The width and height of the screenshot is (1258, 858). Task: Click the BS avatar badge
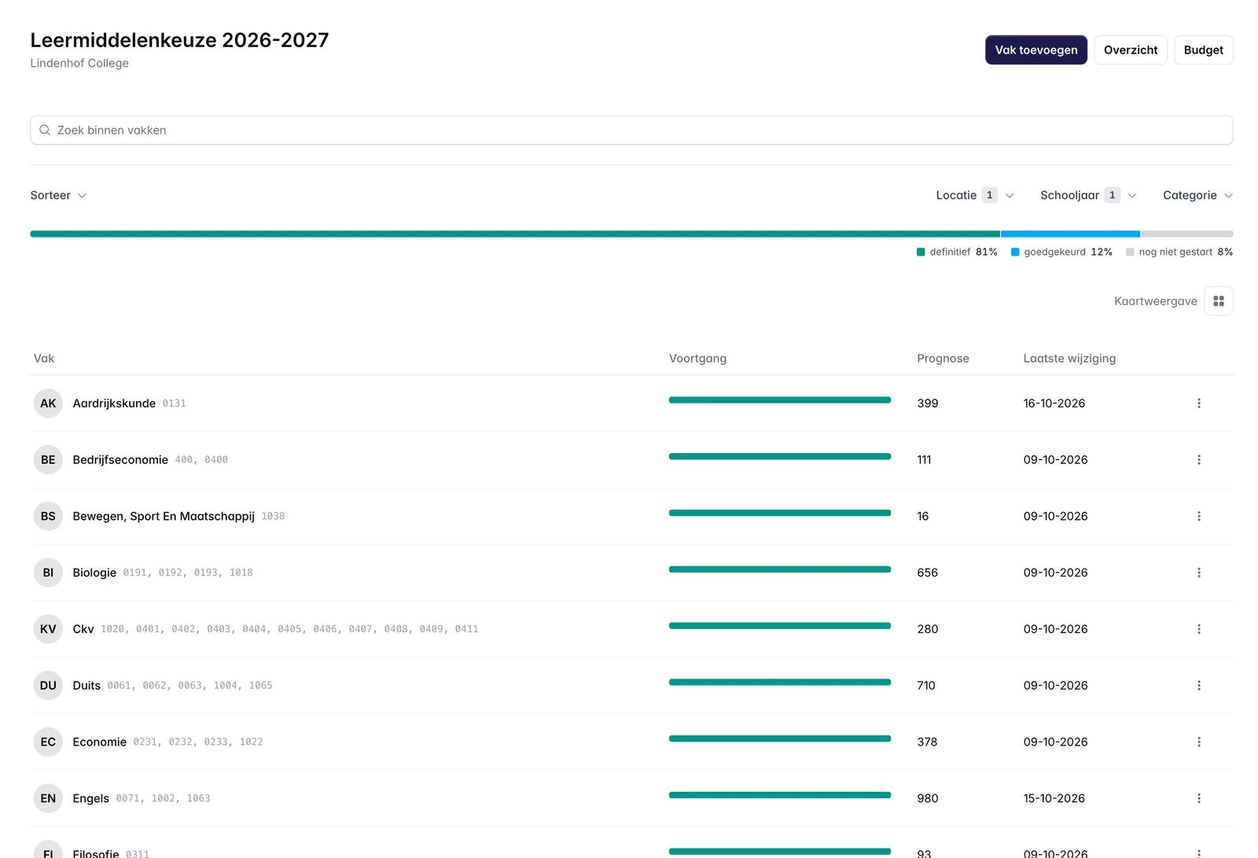pyautogui.click(x=48, y=517)
